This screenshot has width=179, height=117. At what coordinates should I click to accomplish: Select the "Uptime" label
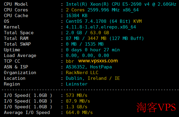[x=12, y=50]
